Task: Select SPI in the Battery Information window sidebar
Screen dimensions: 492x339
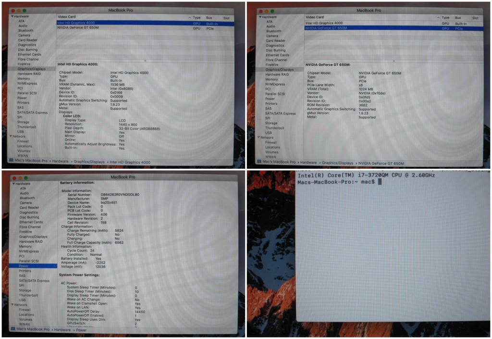Action: (x=21, y=285)
